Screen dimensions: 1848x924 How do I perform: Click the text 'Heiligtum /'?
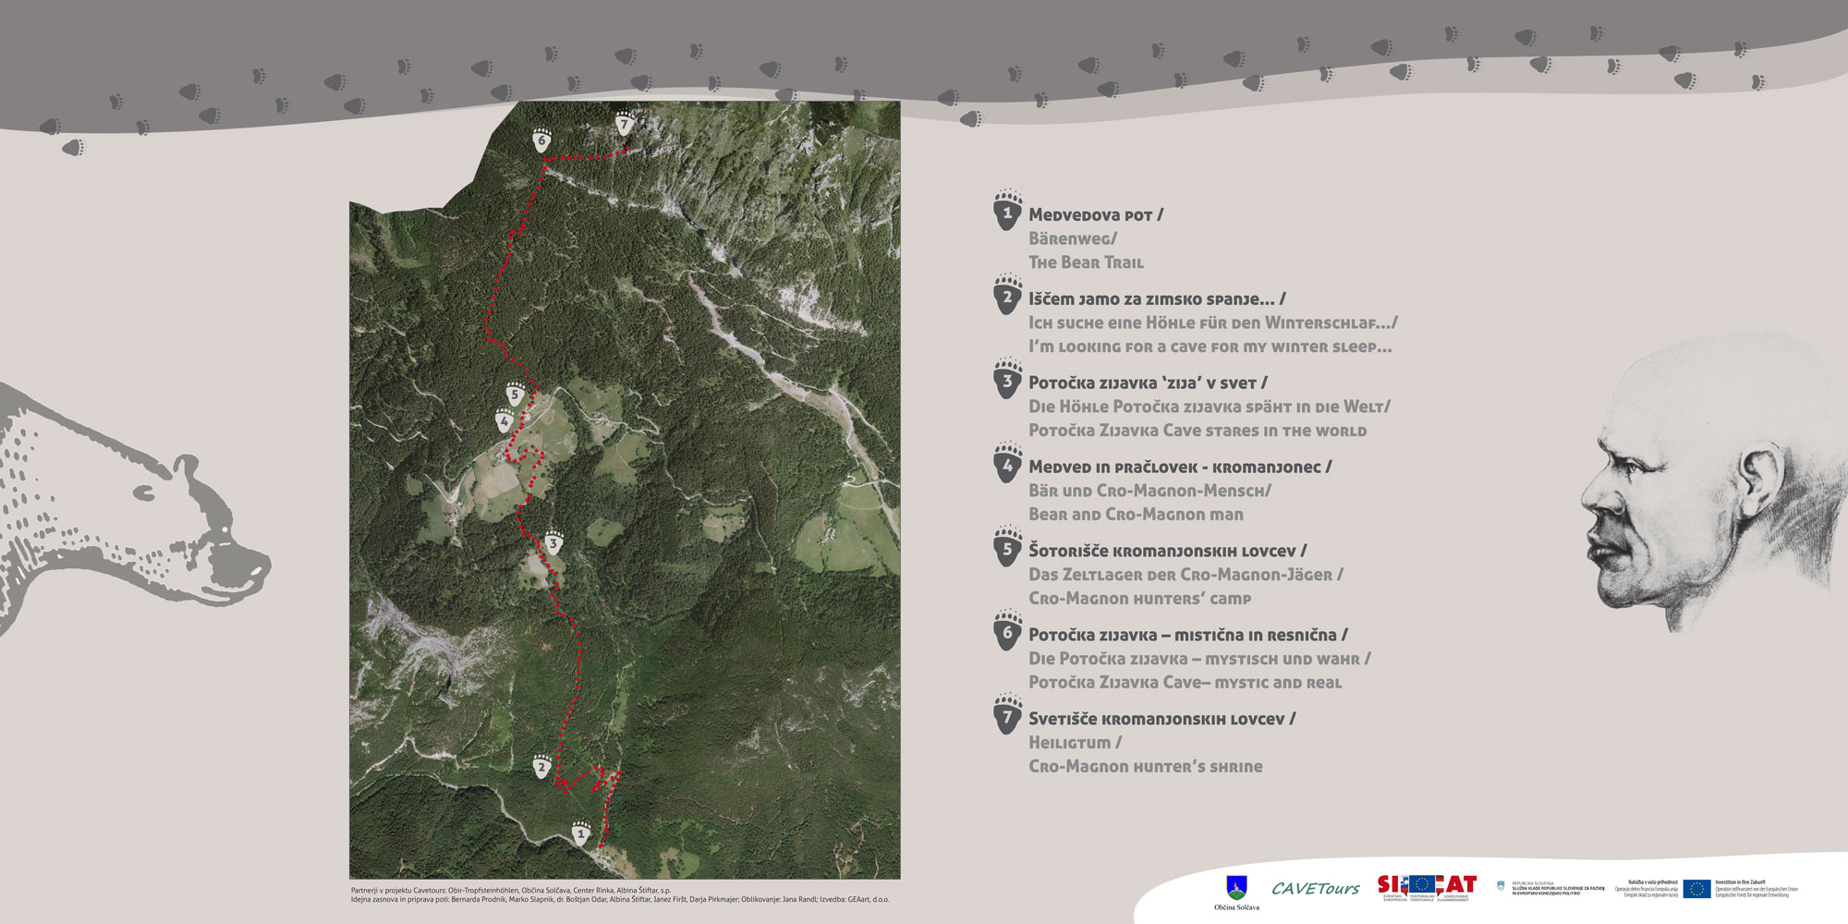click(x=1075, y=743)
